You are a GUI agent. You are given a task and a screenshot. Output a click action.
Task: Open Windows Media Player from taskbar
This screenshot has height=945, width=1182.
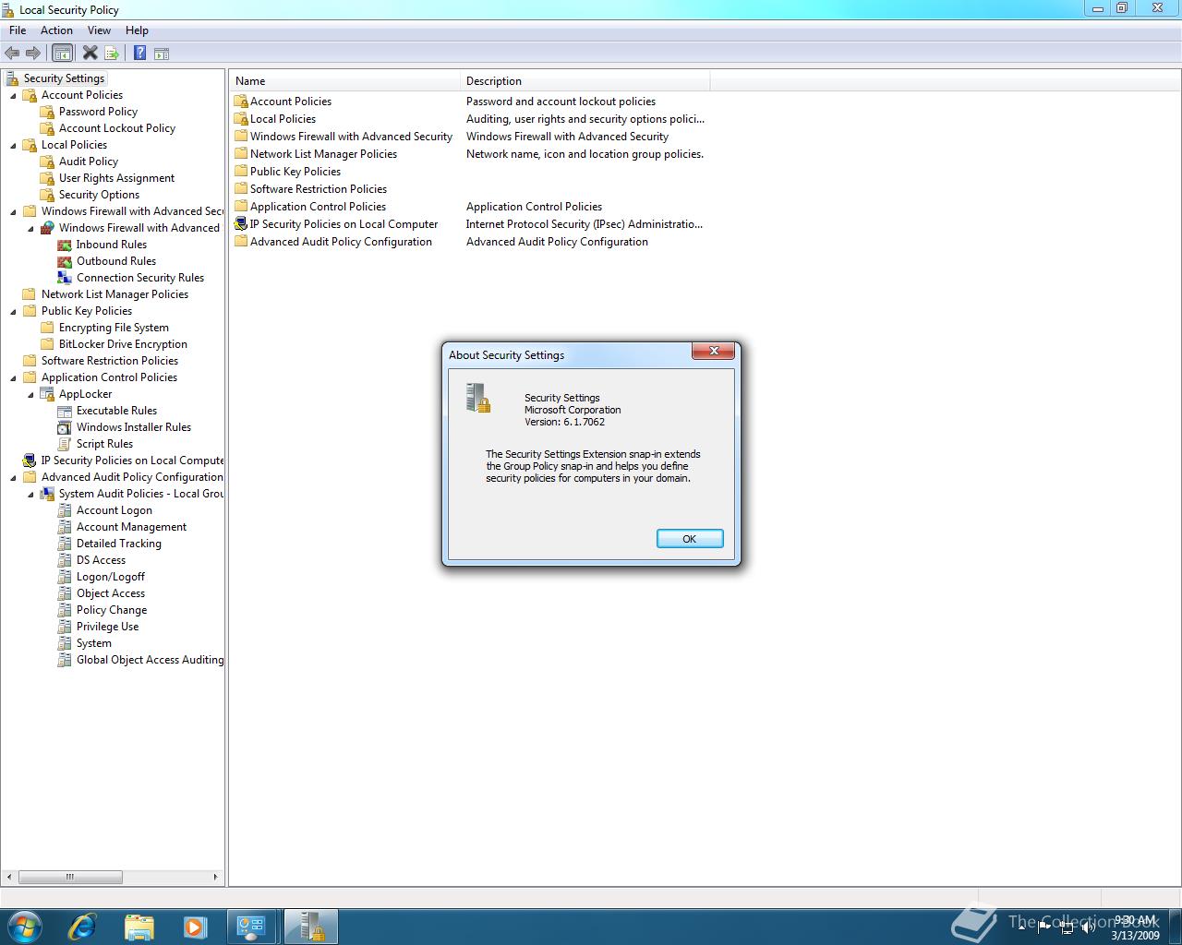[x=195, y=927]
